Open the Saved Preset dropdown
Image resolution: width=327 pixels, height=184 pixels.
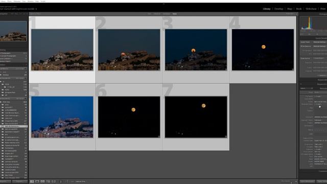pyautogui.click(x=320, y=42)
